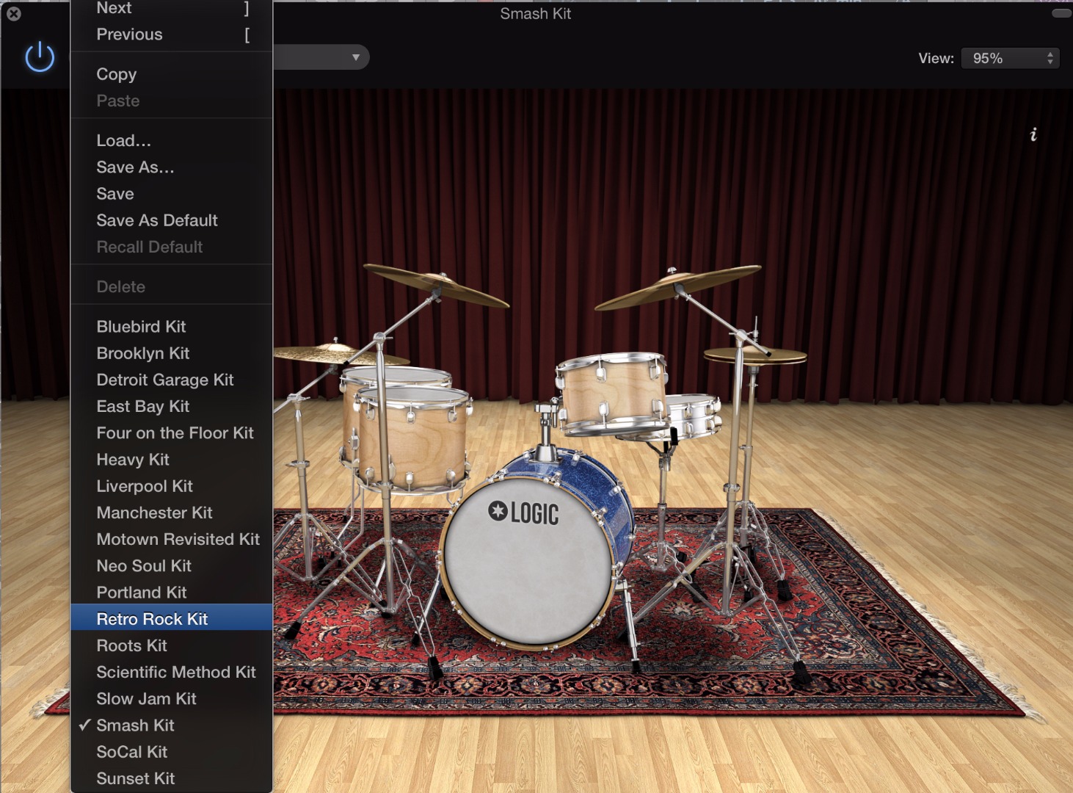Image resolution: width=1073 pixels, height=793 pixels.
Task: Load the Roots Kit preset
Action: pos(172,645)
